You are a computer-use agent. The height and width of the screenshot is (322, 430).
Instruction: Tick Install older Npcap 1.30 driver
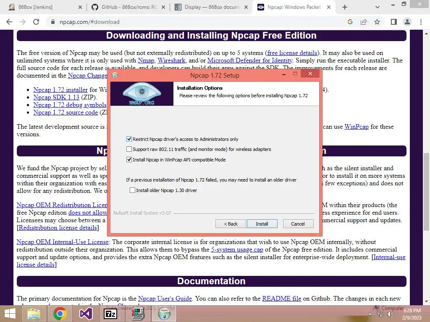click(132, 190)
